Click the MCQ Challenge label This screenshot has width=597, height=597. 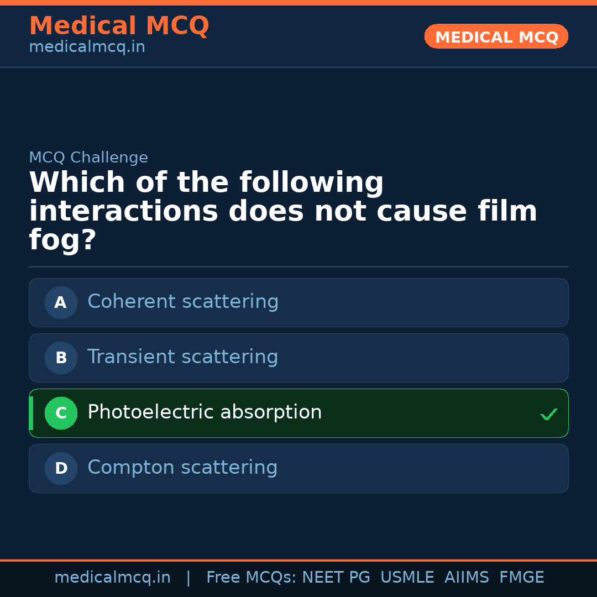click(x=88, y=157)
